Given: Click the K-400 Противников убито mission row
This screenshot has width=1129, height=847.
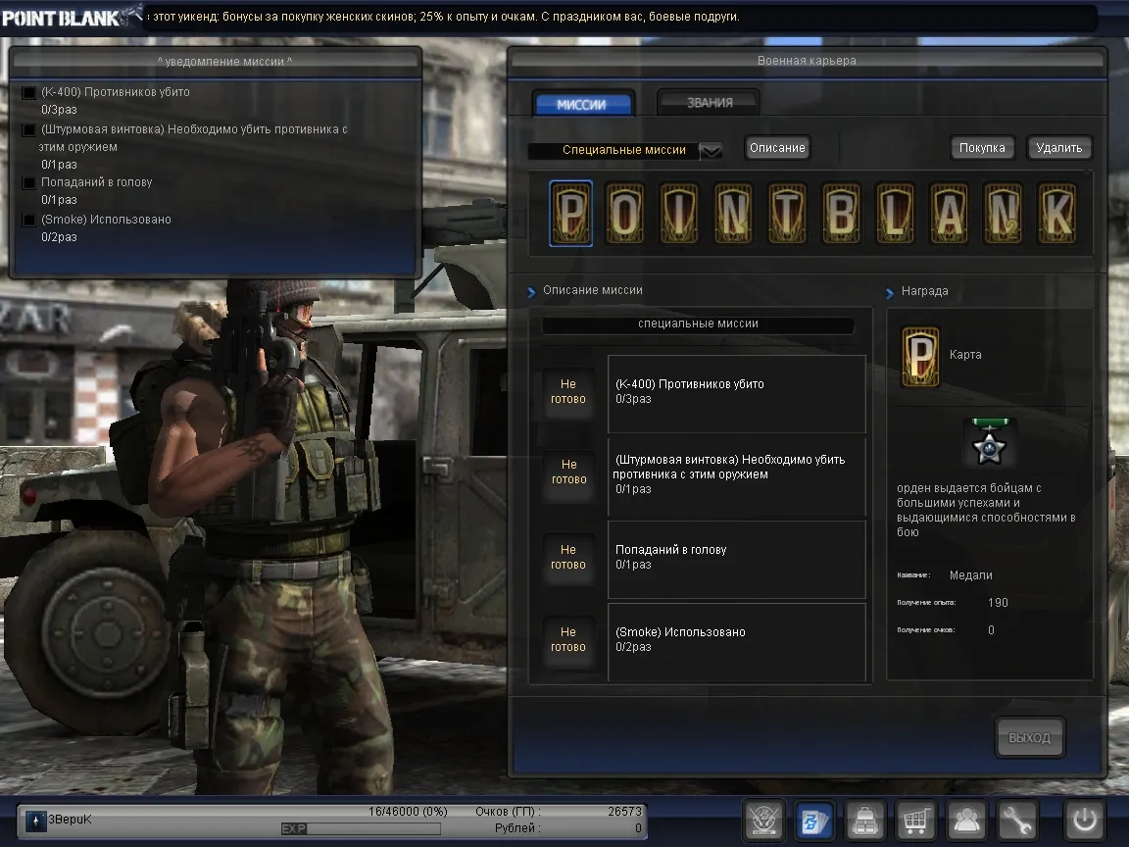Looking at the screenshot, I should 737,393.
